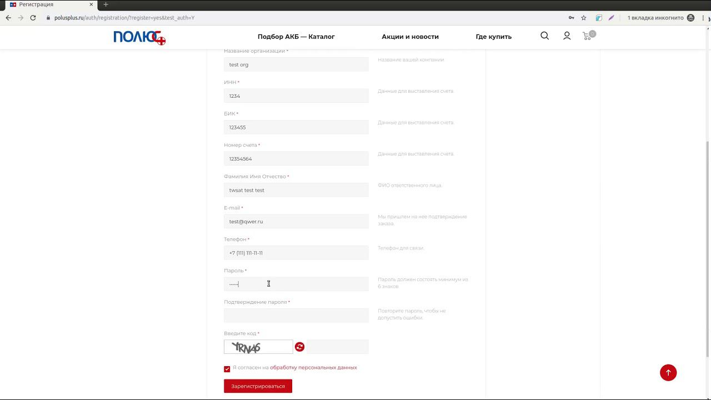The width and height of the screenshot is (711, 400).
Task: Click the Фамилия Имя Отчество field
Action: [296, 190]
